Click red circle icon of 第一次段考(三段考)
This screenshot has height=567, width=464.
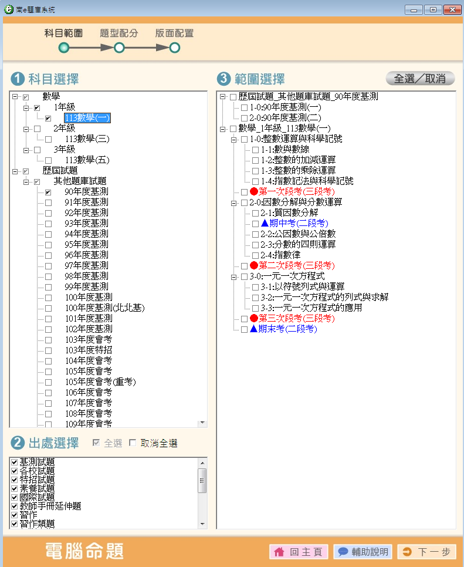pos(254,192)
